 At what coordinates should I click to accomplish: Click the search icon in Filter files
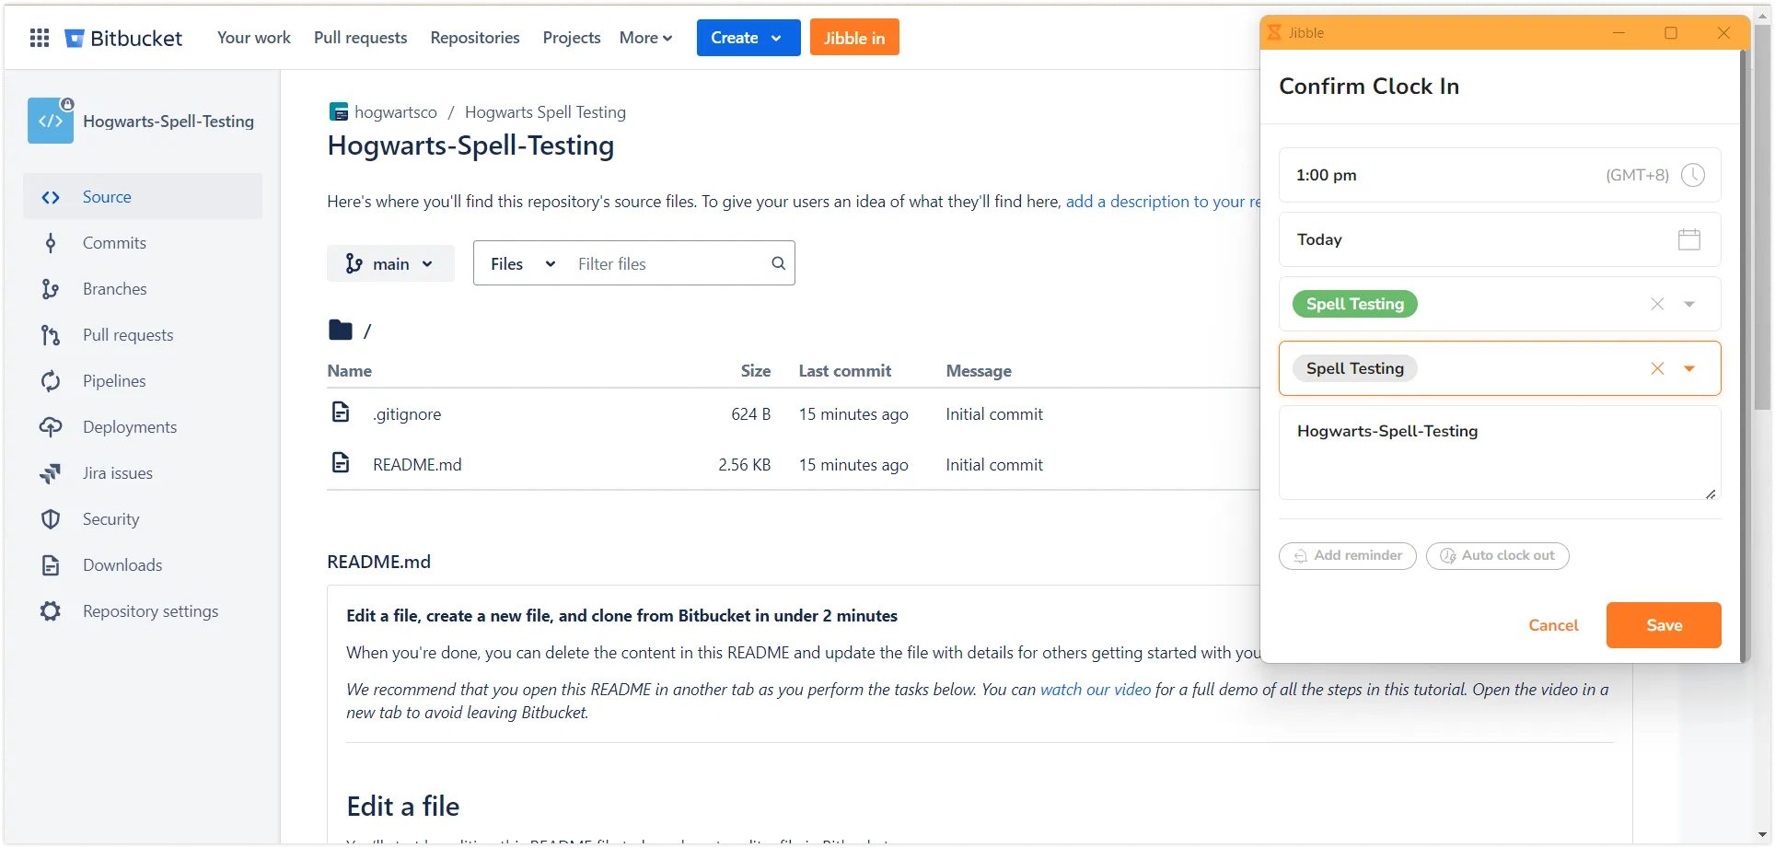point(778,263)
